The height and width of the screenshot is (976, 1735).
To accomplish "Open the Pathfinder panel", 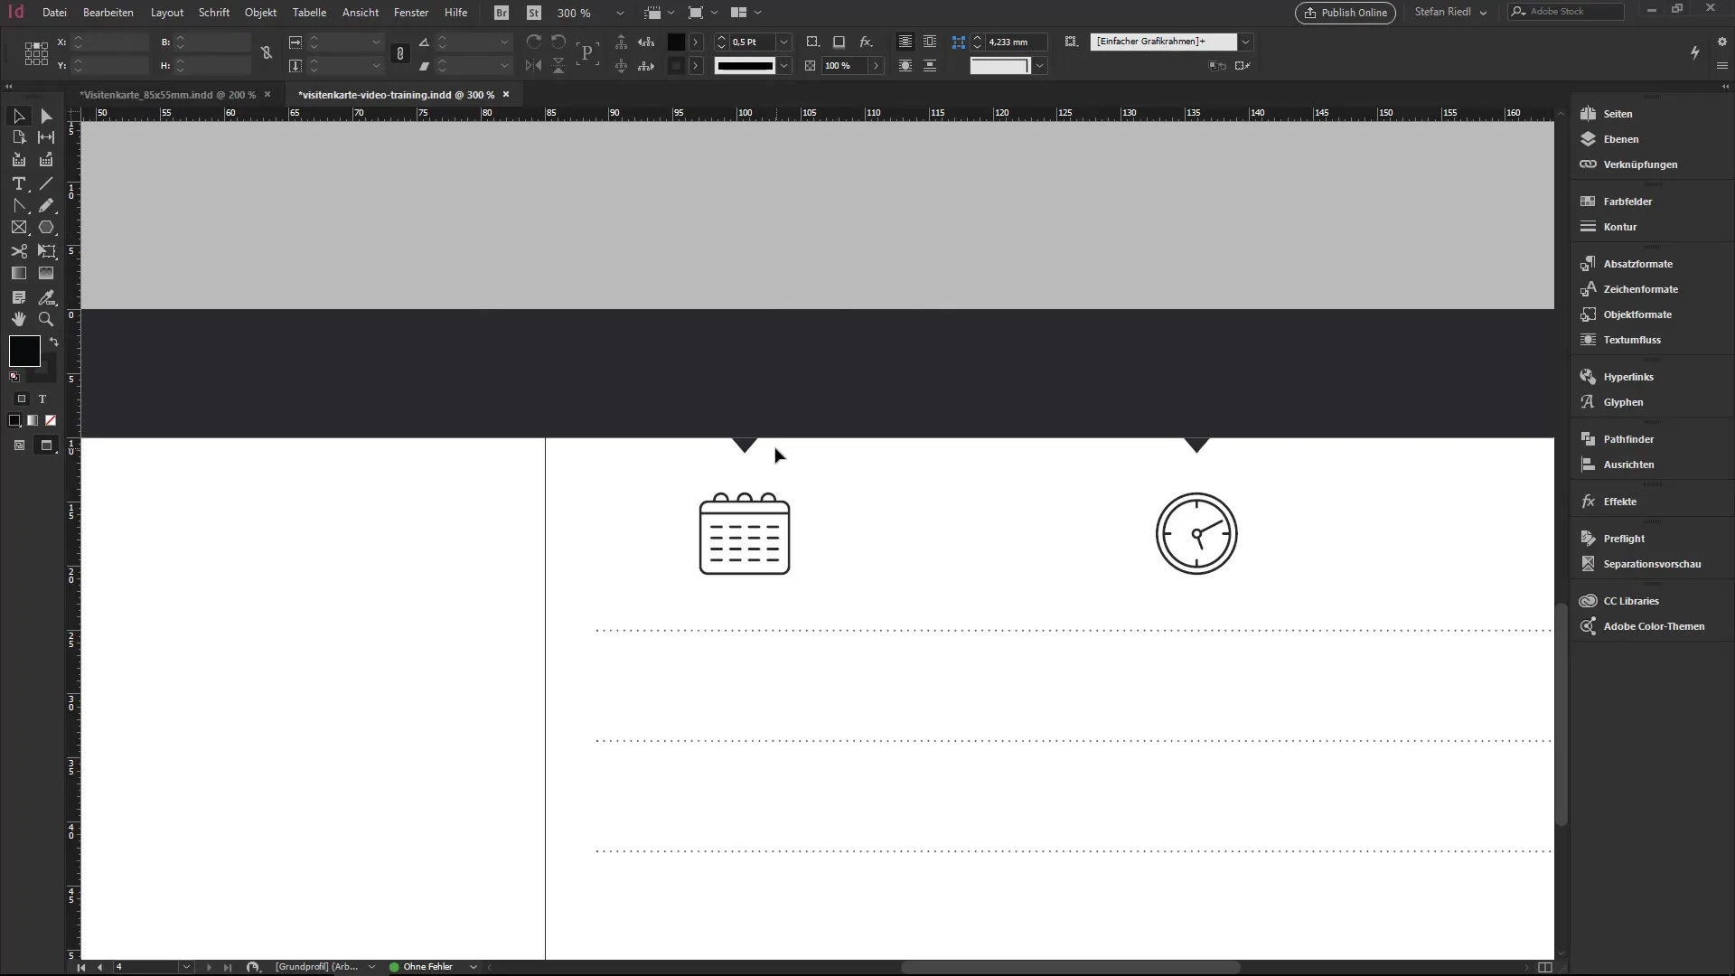I will point(1628,439).
